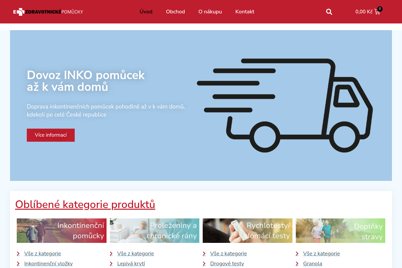Click chevron beside Drogové testy
This screenshot has height=268, width=402.
(x=204, y=264)
